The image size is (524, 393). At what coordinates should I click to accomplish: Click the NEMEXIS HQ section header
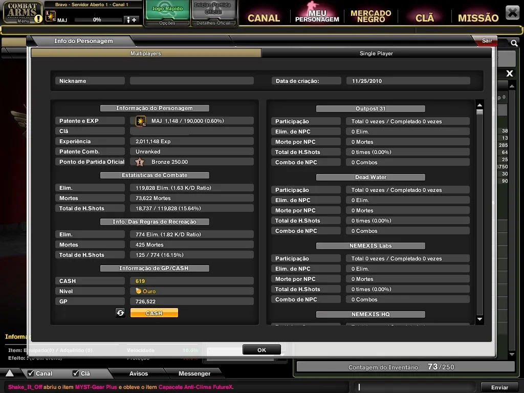click(370, 314)
